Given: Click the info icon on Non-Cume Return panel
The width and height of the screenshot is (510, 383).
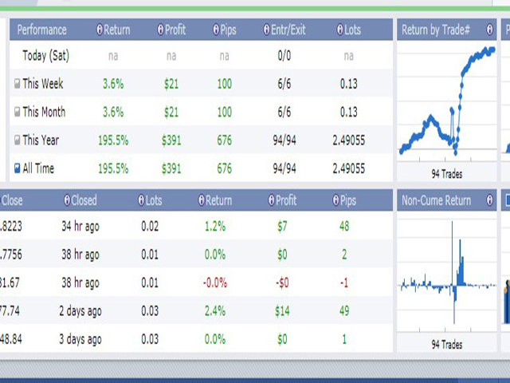Looking at the screenshot, I should tap(489, 200).
